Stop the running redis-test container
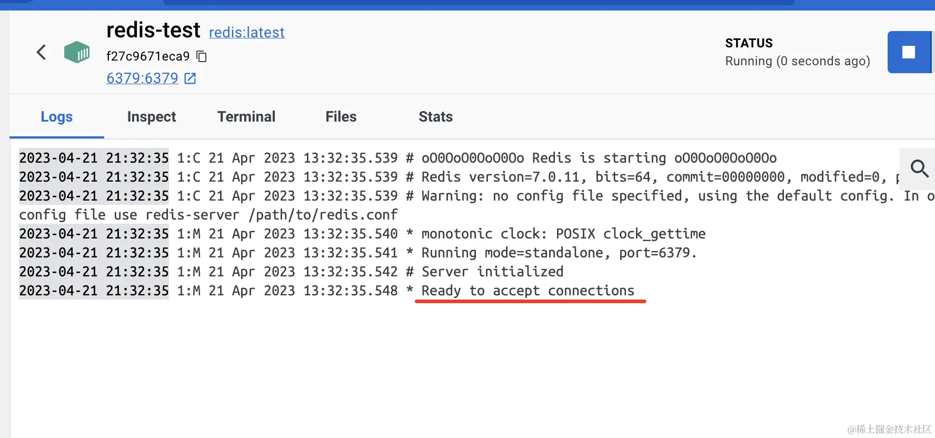 pyautogui.click(x=908, y=52)
